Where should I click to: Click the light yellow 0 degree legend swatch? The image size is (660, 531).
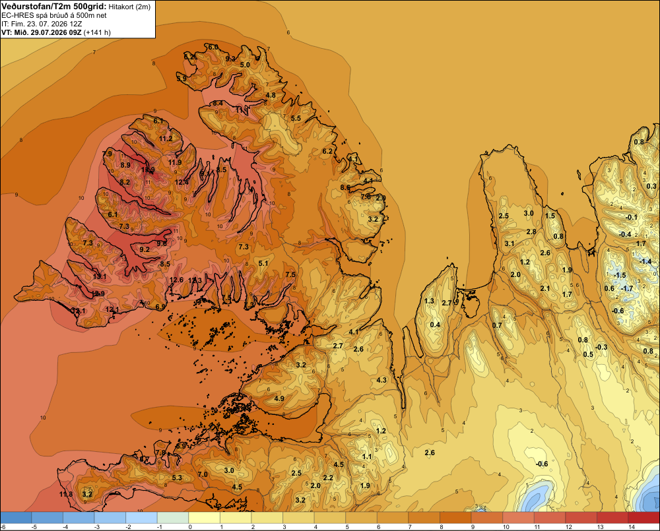[204, 517]
